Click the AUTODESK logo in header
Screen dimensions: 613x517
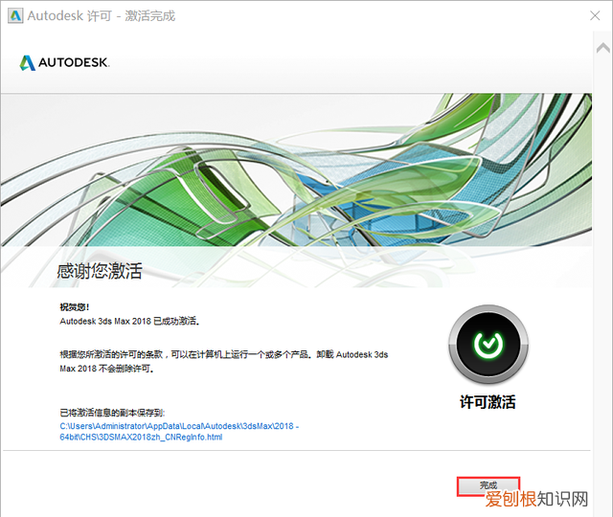pyautogui.click(x=64, y=62)
